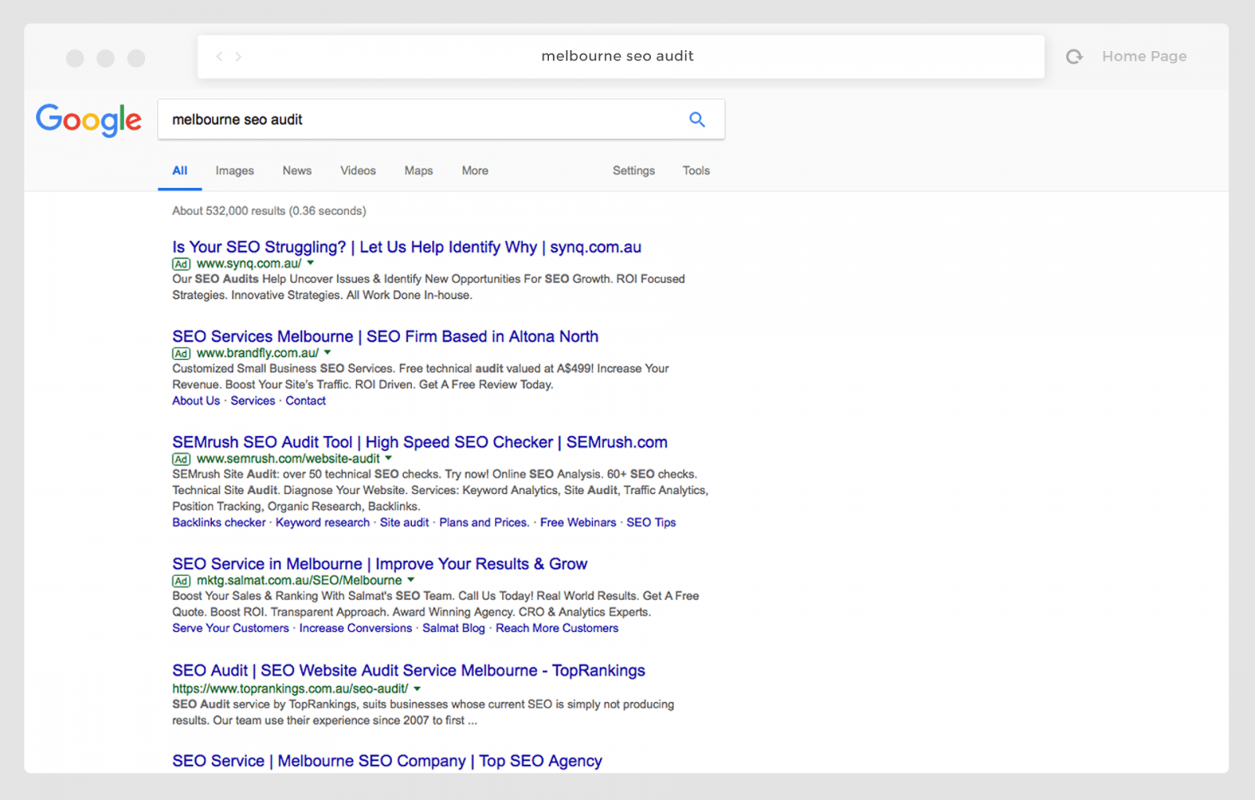The height and width of the screenshot is (800, 1255).
Task: Click the Keyword research sitelink
Action: (322, 522)
